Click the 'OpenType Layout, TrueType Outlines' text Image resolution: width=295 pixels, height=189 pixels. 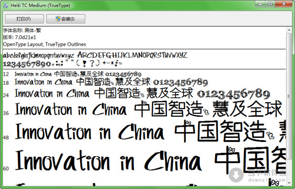tap(44, 44)
